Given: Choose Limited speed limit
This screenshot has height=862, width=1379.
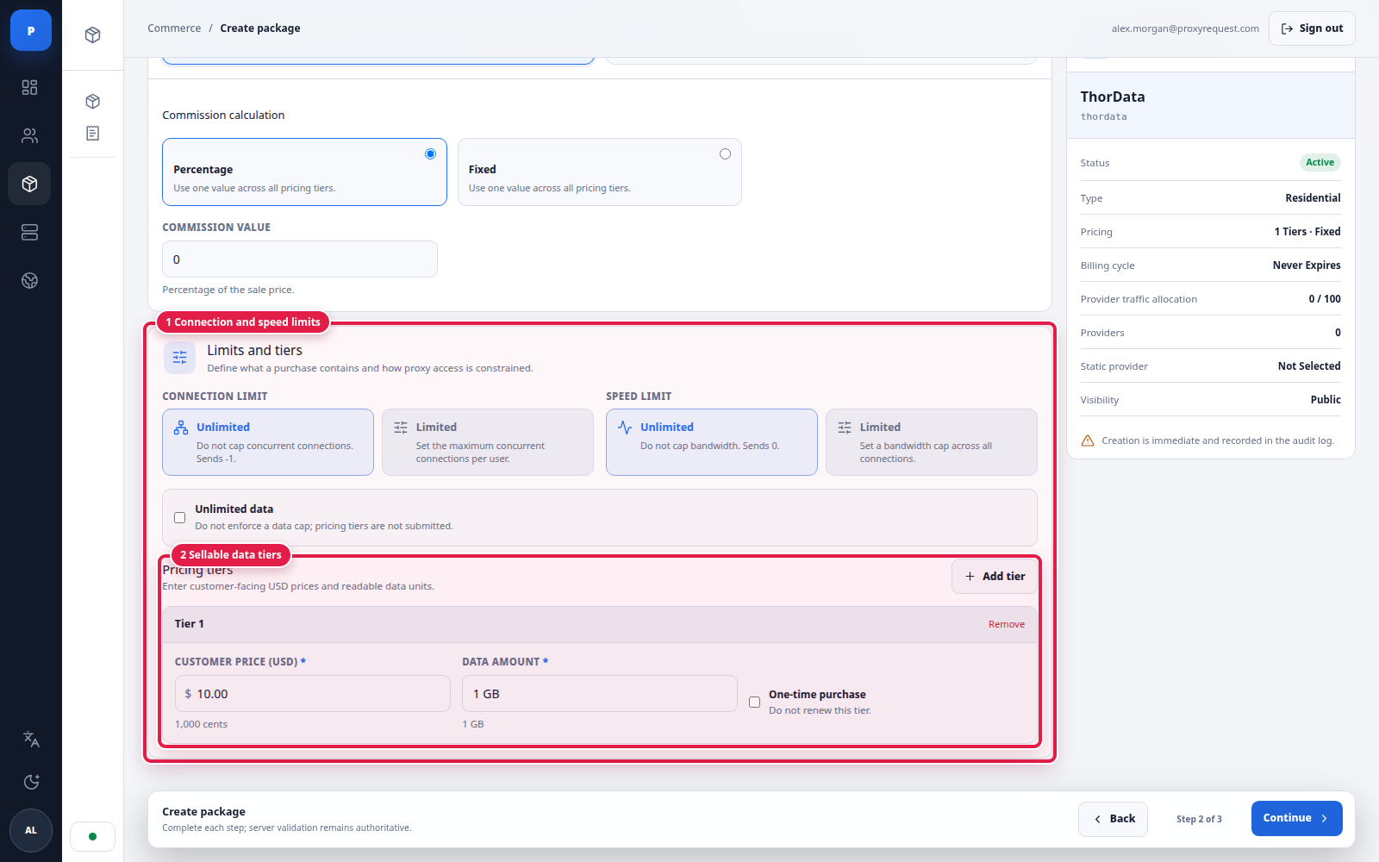Looking at the screenshot, I should click(932, 442).
